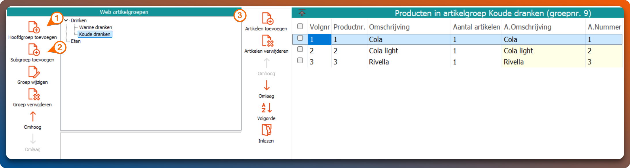The width and height of the screenshot is (630, 168).
Task: Collapse the products panel using header arrow
Action: point(302,13)
